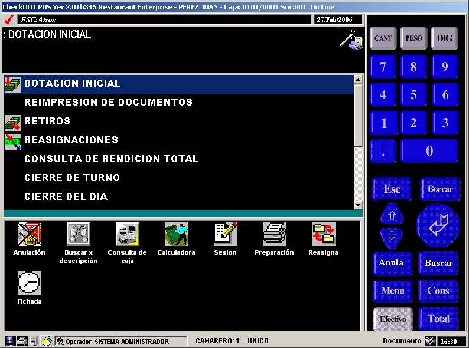
Task: Launch the Calculadora icon
Action: [177, 234]
